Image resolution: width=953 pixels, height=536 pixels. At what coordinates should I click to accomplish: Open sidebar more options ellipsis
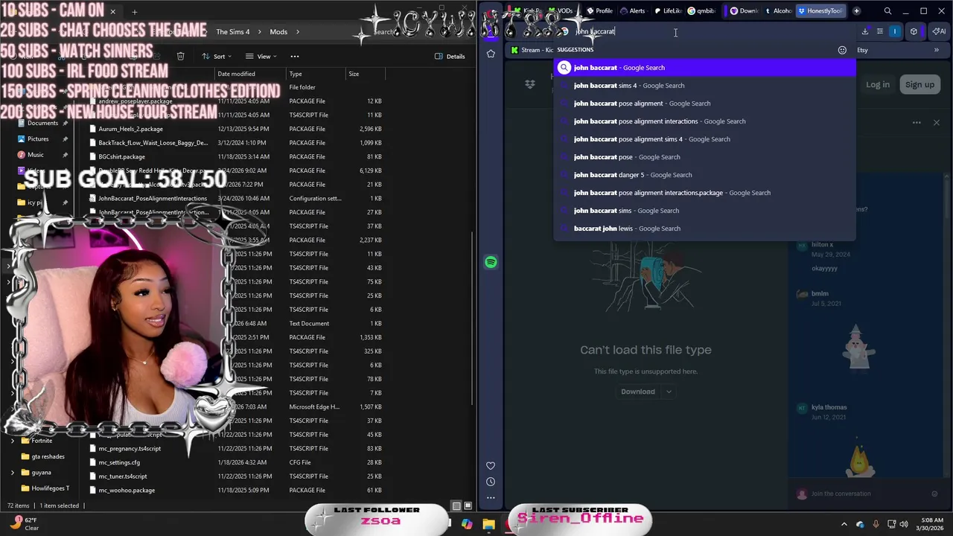(x=491, y=497)
